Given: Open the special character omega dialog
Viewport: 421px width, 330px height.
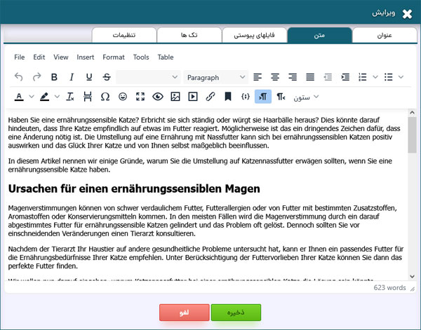Looking at the screenshot, I should tap(105, 97).
